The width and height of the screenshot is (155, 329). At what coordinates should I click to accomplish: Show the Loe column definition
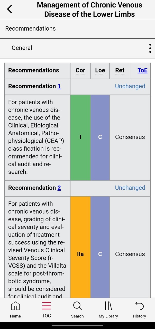(x=100, y=70)
